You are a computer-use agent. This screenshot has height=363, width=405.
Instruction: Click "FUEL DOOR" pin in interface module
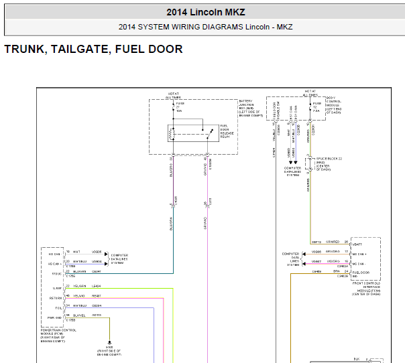361,274
